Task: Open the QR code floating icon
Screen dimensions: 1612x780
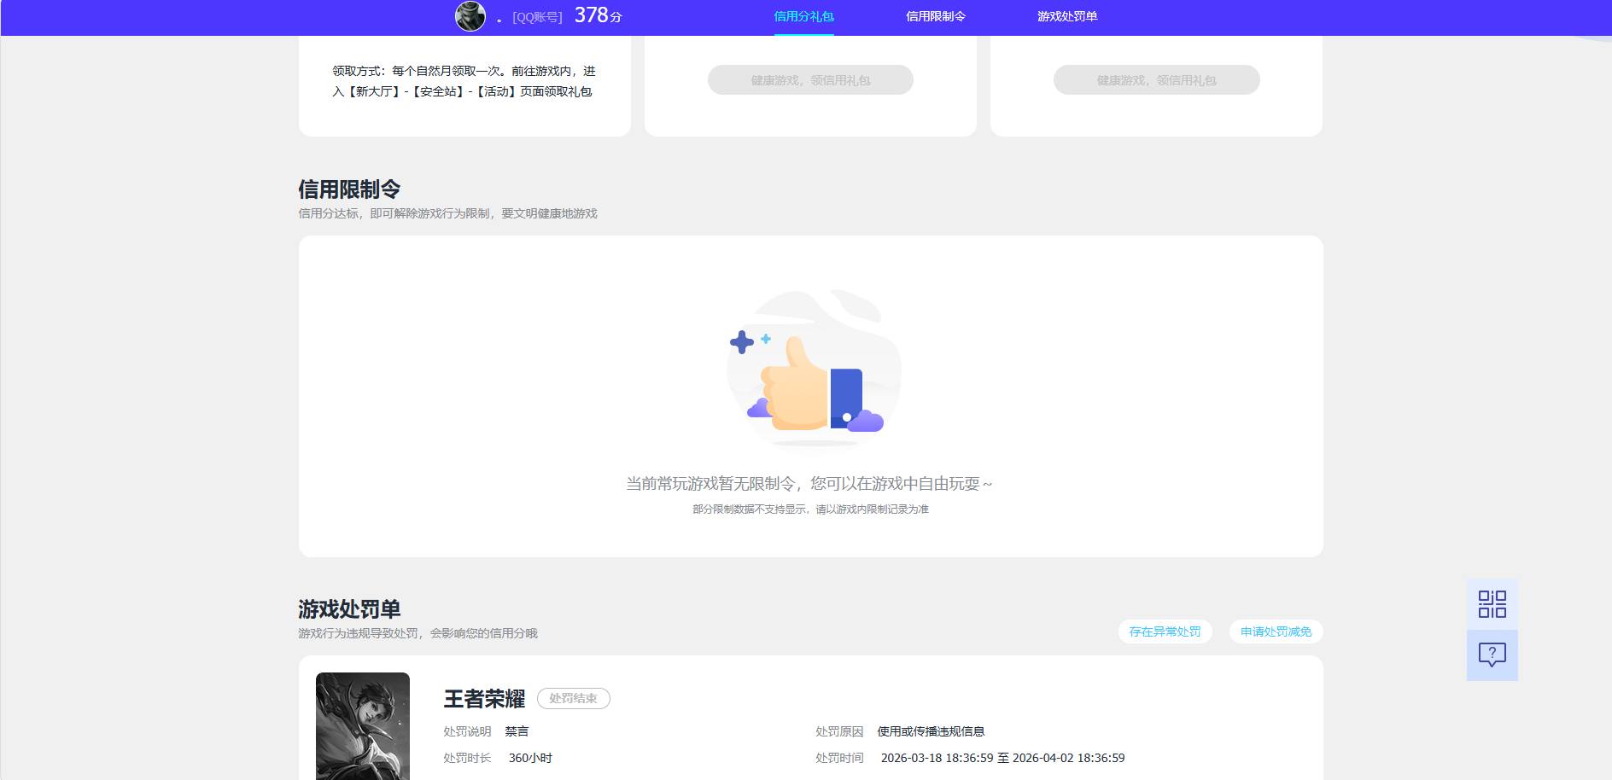Action: 1492,604
